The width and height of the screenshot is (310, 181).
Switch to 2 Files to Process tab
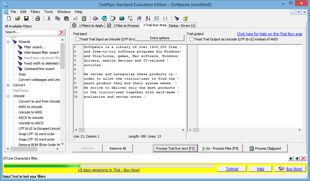pyautogui.click(x=123, y=26)
